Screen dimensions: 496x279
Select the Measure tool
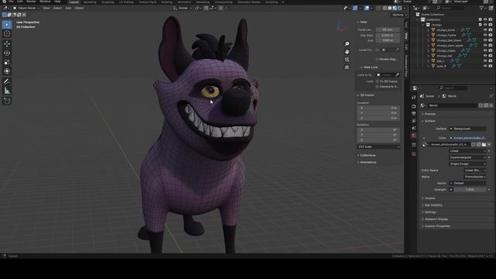pos(7,91)
